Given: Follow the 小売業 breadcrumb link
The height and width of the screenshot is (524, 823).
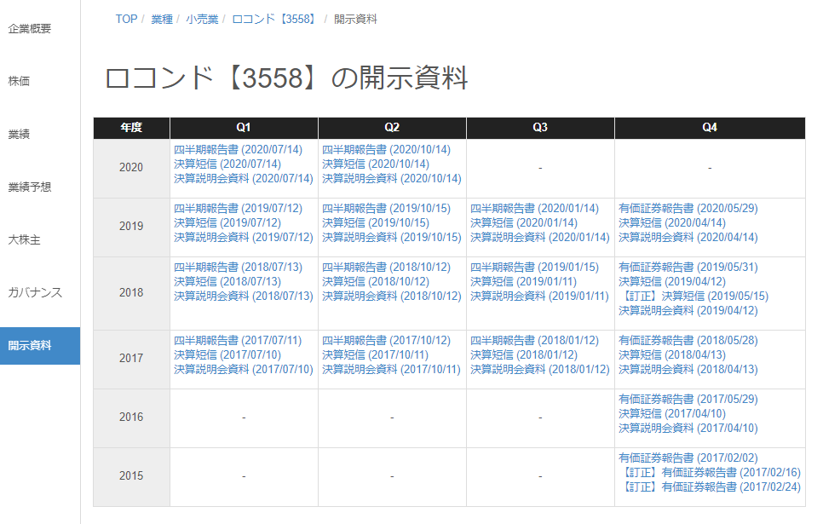Looking at the screenshot, I should (202, 20).
